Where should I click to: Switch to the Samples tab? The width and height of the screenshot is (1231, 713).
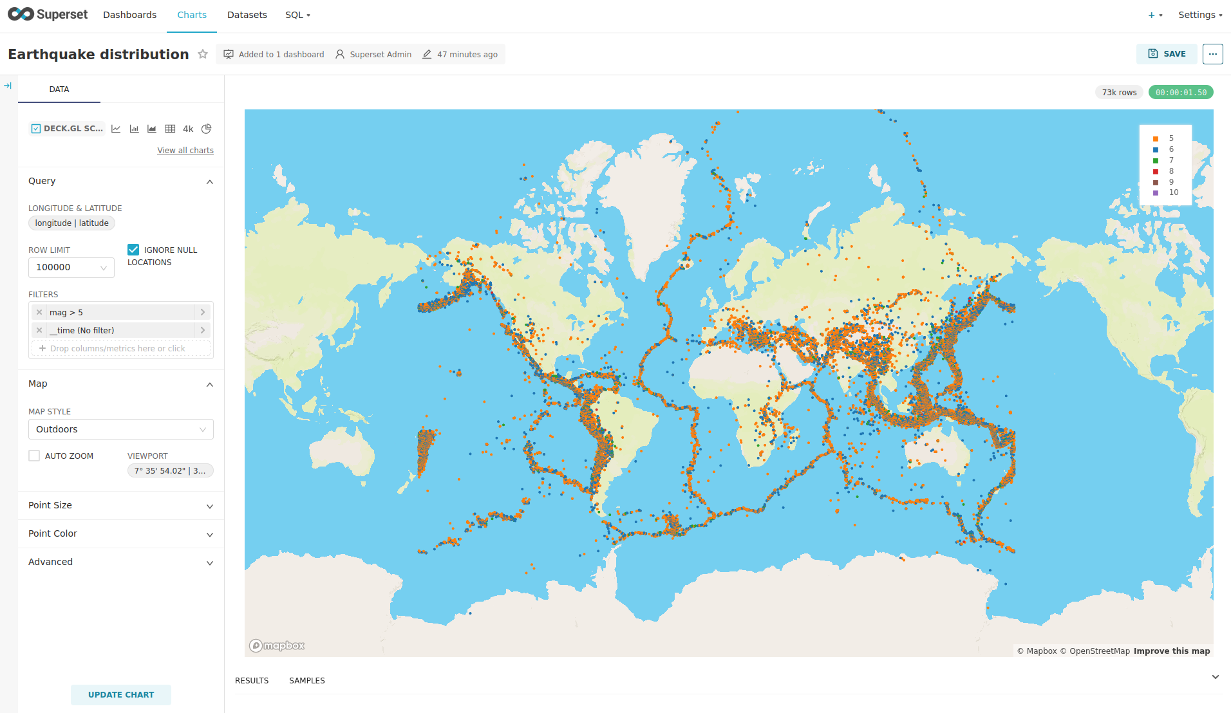pyautogui.click(x=306, y=680)
